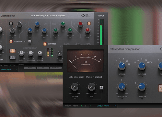The height and width of the screenshot is (117, 162).
Task: Click the blue LMF gain knob
Action: point(37,24)
